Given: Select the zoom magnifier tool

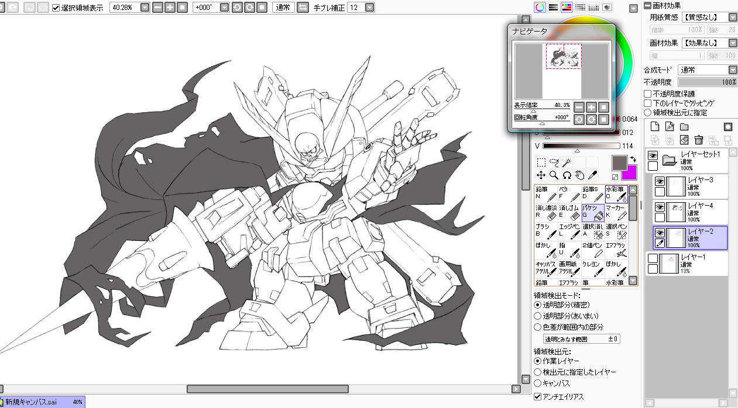Looking at the screenshot, I should [554, 175].
